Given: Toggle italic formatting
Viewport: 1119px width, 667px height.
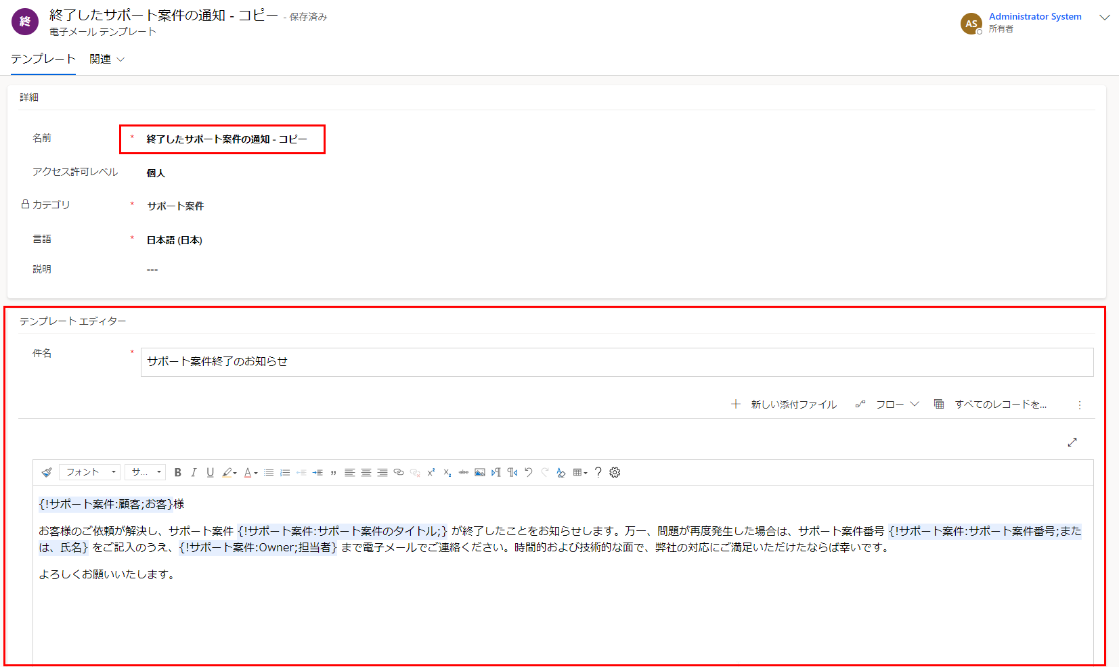Looking at the screenshot, I should click(x=194, y=472).
